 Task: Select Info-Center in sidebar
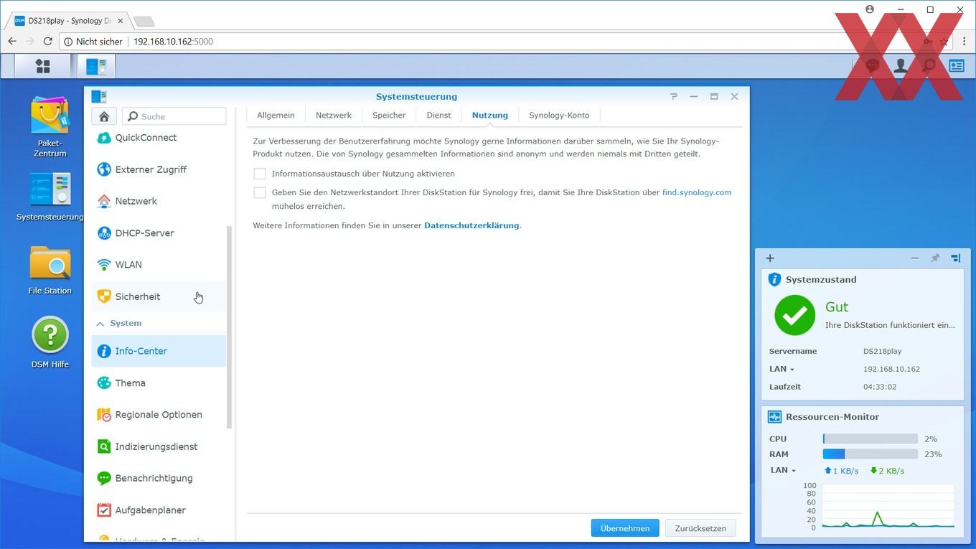159,351
